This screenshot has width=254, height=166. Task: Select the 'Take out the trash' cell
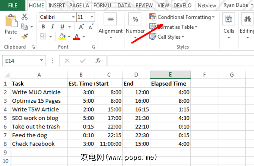point(39,127)
